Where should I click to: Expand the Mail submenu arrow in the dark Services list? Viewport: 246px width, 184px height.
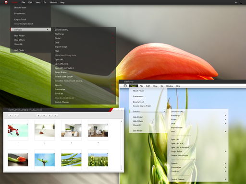[113, 51]
